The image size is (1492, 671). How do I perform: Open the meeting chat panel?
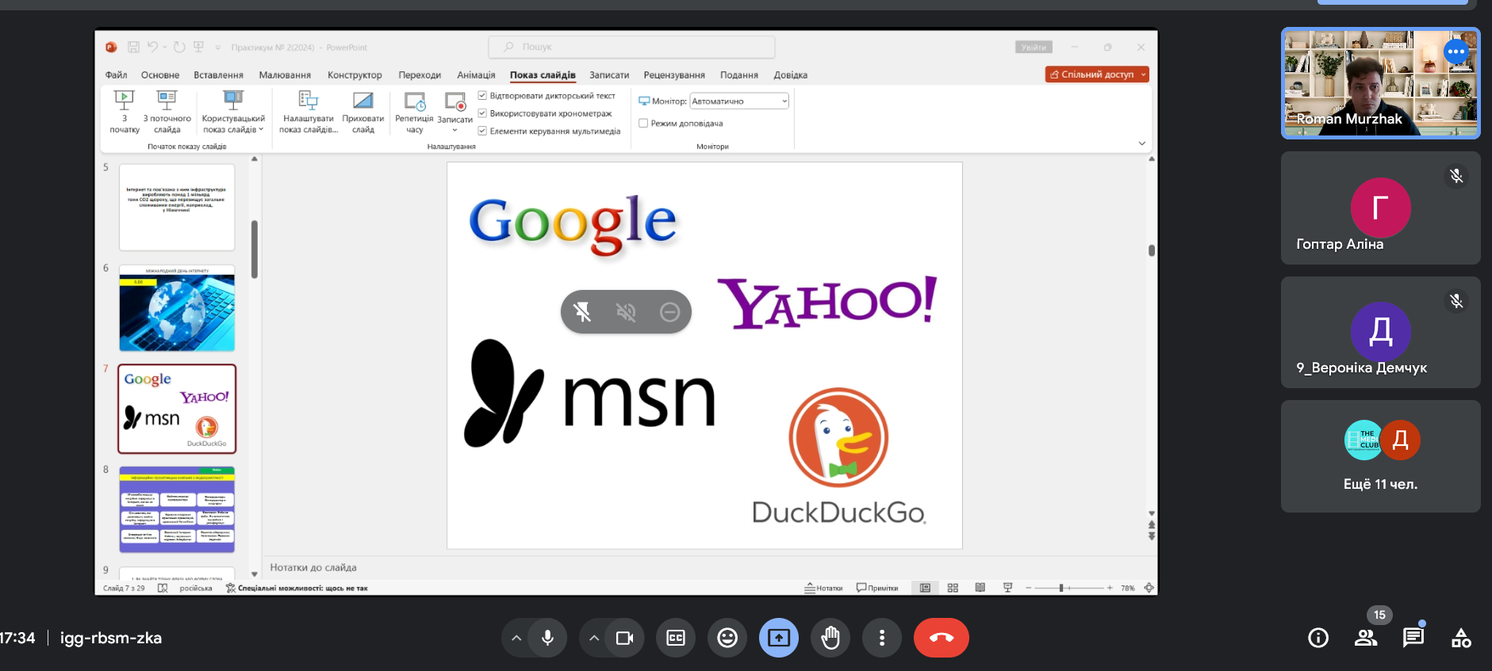click(1413, 638)
